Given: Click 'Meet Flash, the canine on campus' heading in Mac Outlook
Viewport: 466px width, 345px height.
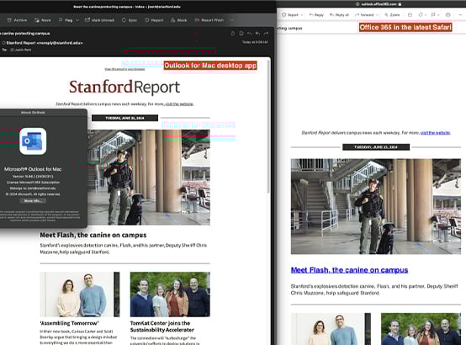Looking at the screenshot, I should (93, 235).
